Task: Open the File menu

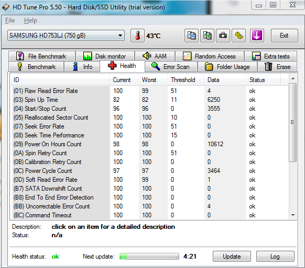Action: click(x=10, y=20)
